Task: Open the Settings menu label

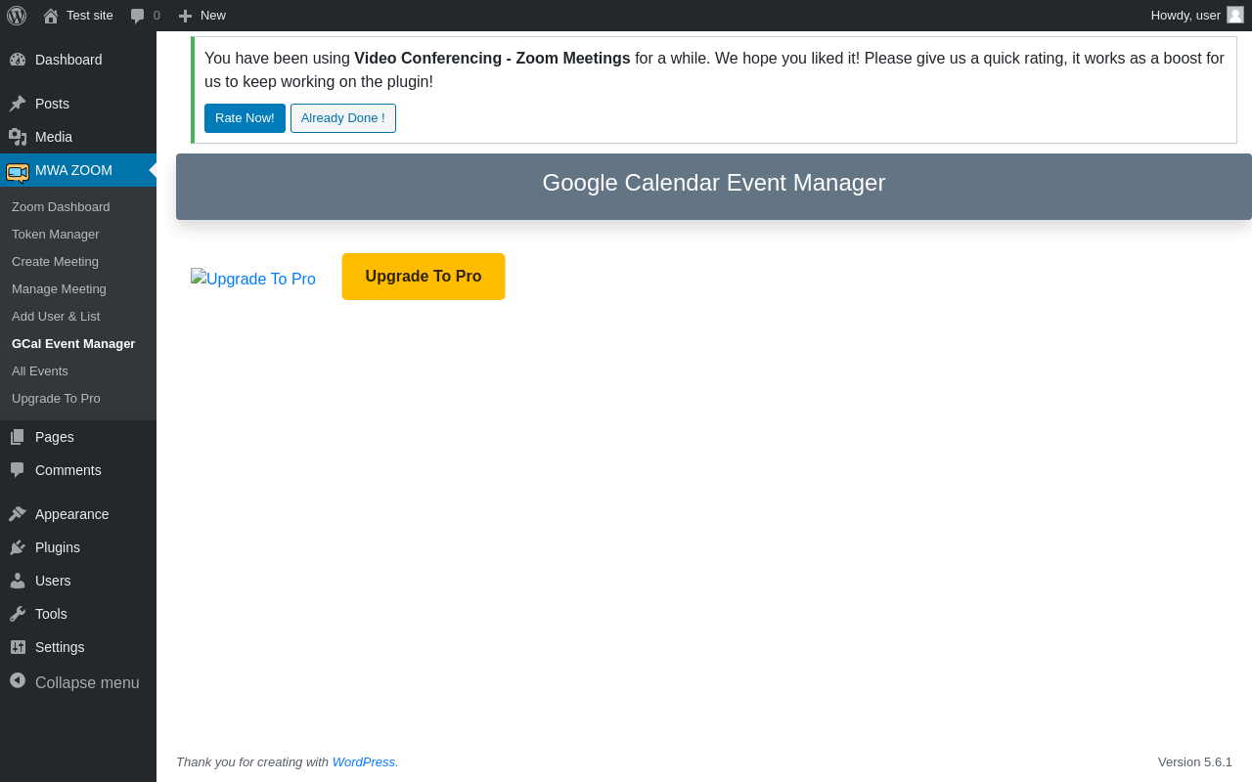Action: tap(60, 647)
